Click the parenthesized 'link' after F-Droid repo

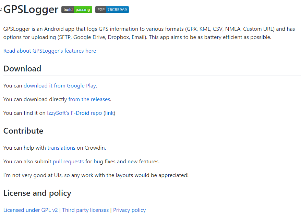click(x=110, y=113)
